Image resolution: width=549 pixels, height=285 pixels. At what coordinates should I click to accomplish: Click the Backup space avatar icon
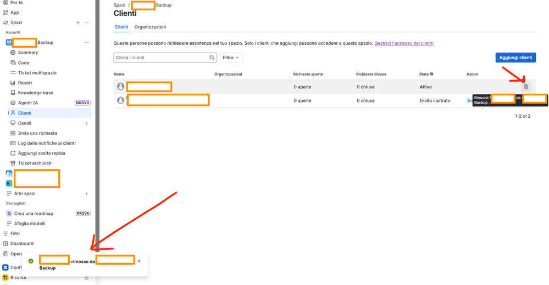click(9, 43)
